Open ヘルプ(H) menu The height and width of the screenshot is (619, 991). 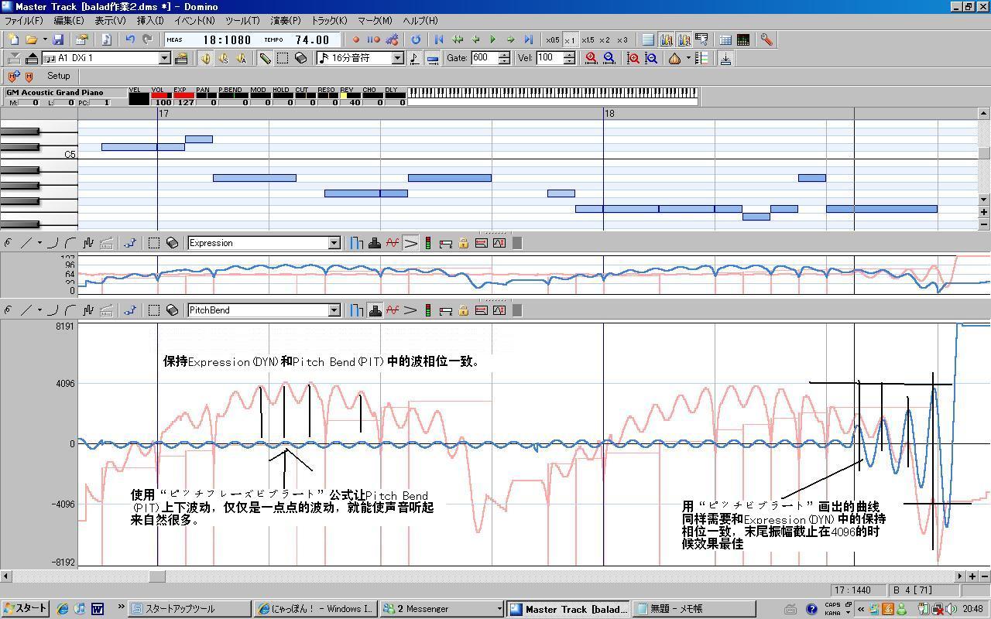(x=419, y=21)
